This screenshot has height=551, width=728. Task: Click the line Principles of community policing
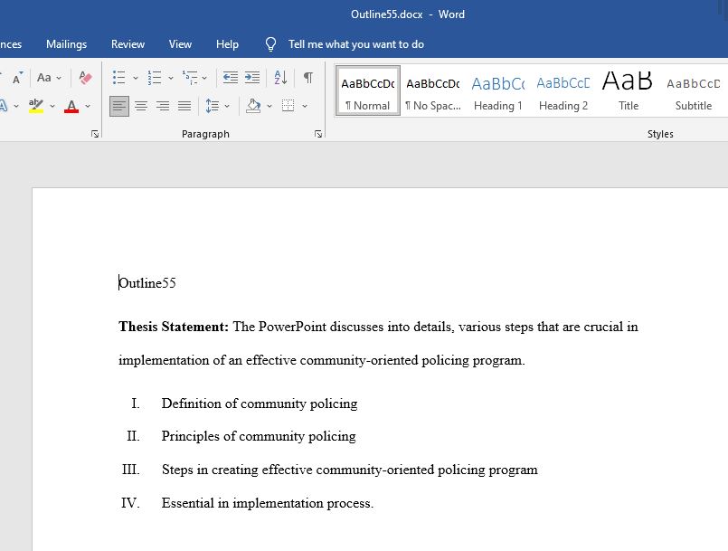coord(259,436)
